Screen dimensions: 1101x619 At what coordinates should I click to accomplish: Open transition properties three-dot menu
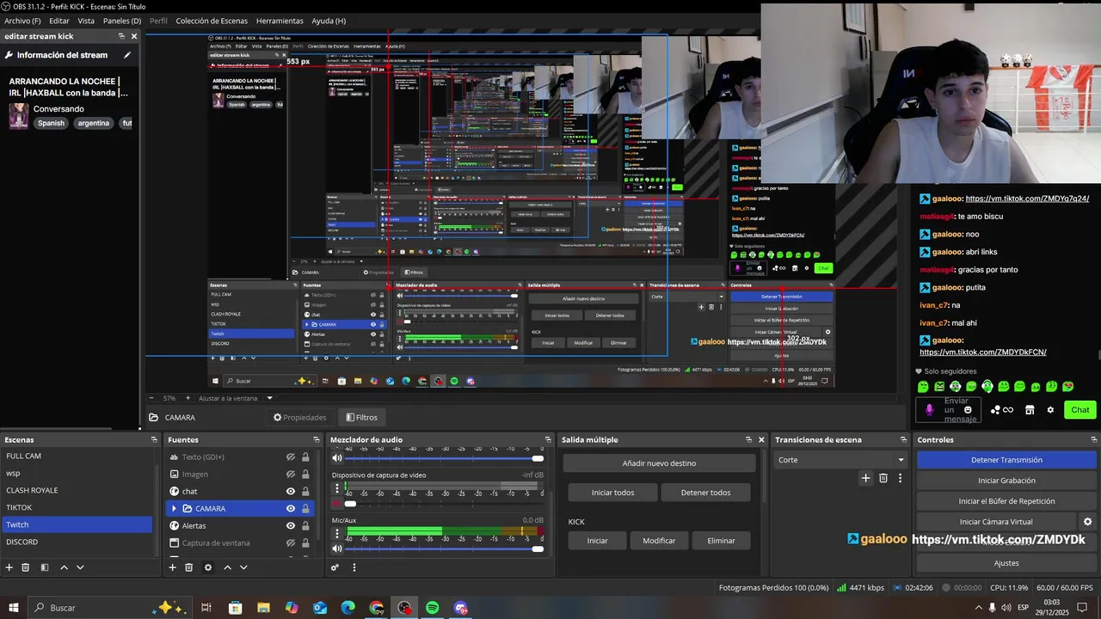coord(900,478)
